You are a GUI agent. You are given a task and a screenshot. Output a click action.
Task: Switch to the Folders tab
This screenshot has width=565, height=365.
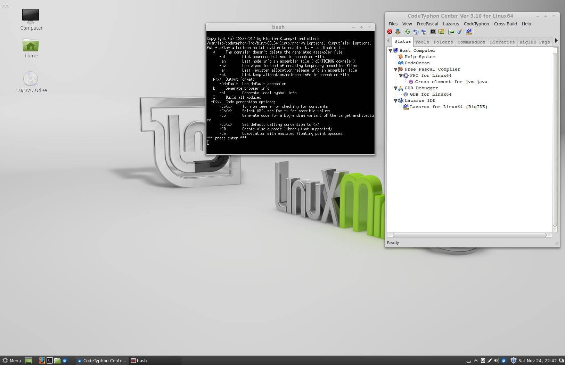(443, 42)
